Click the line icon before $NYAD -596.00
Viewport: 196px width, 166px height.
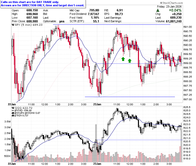pos(13,111)
